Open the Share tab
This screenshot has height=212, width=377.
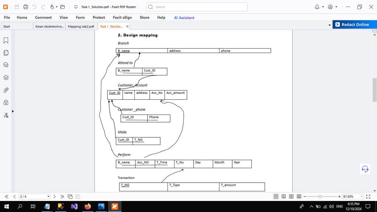[x=144, y=18]
